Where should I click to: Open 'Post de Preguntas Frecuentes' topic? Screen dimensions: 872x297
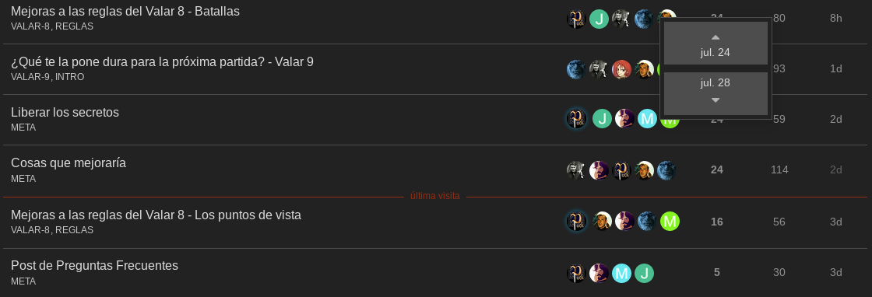coord(94,265)
